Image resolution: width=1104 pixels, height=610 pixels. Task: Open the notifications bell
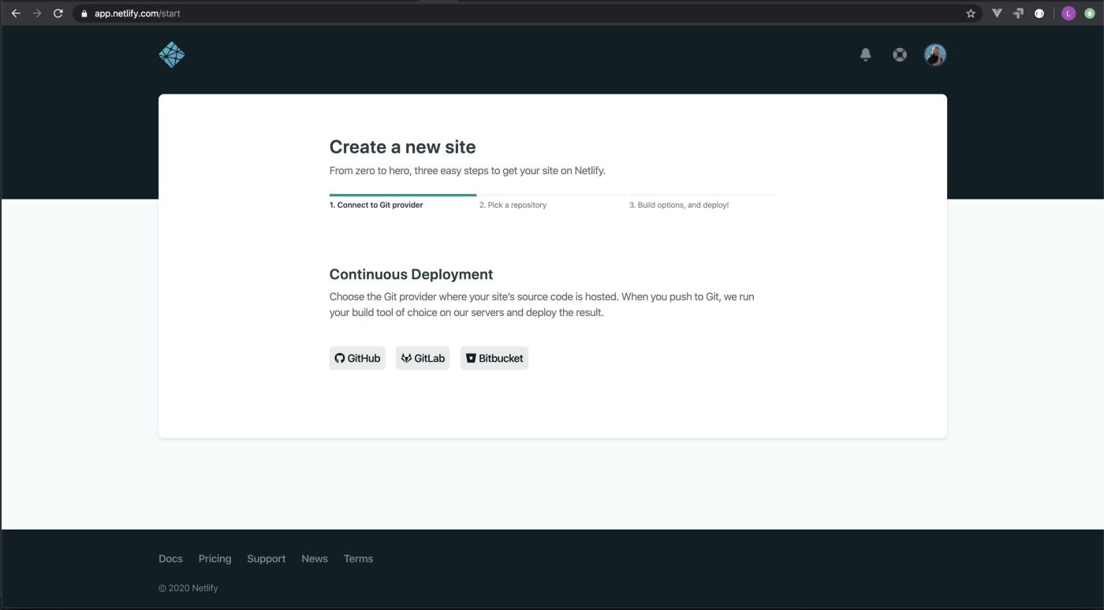pos(866,54)
